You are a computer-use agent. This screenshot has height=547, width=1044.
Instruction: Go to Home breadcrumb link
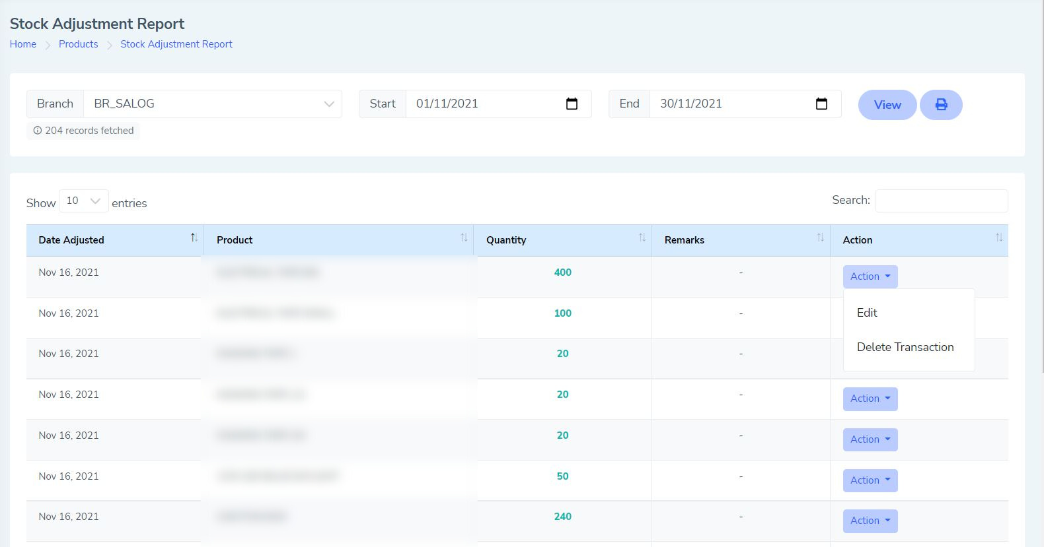pyautogui.click(x=23, y=44)
